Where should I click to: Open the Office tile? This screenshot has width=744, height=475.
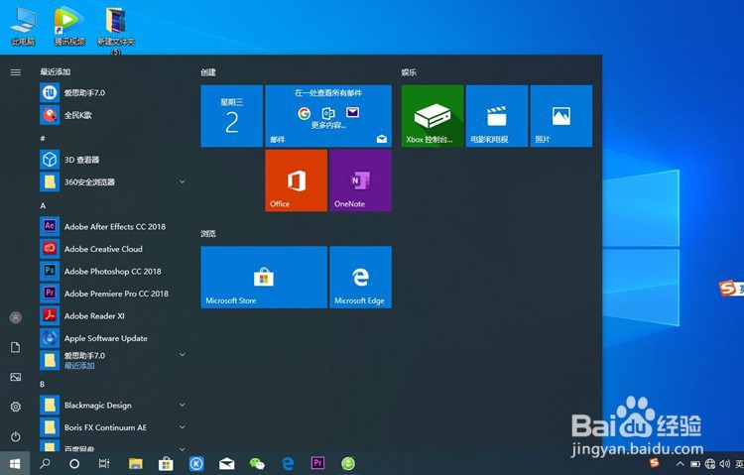pyautogui.click(x=296, y=180)
